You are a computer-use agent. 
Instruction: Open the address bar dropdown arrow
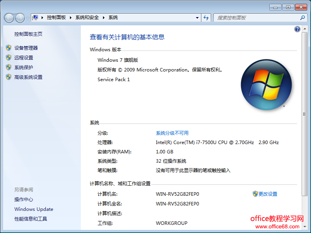pyautogui.click(x=197, y=17)
